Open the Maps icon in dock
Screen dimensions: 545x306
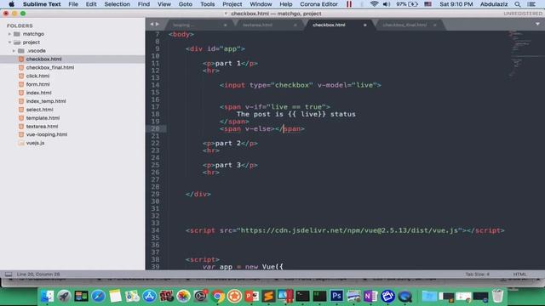(x=133, y=296)
